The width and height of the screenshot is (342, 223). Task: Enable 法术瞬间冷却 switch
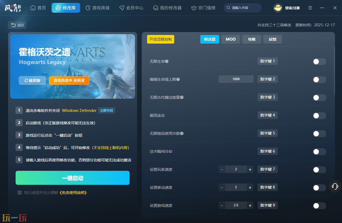click(x=319, y=152)
